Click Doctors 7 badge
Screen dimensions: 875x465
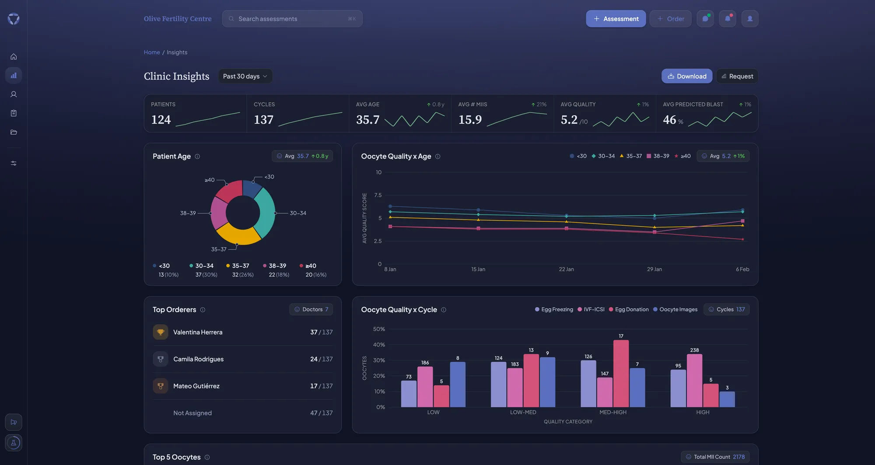click(x=311, y=309)
